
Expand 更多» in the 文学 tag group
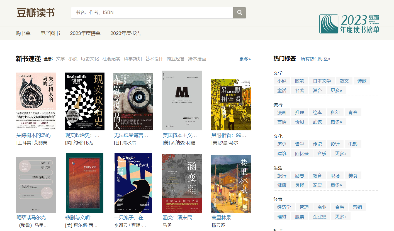[336, 90]
